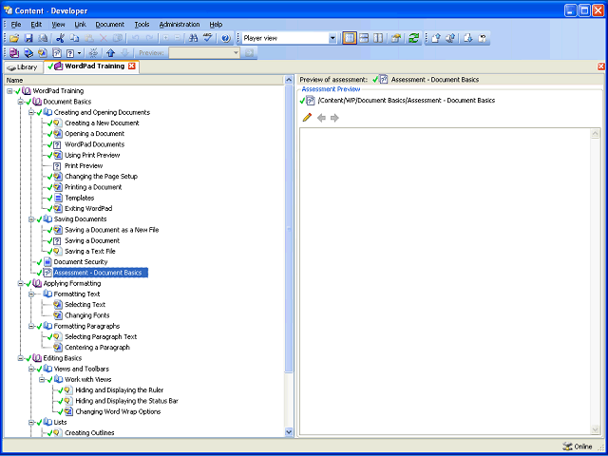
Task: Open the Properties icon next to layout buttons
Action: [395, 38]
